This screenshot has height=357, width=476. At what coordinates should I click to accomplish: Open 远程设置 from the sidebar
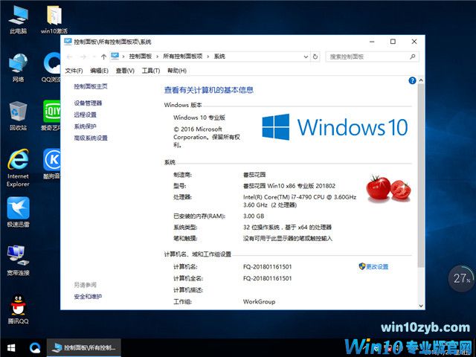coord(86,115)
